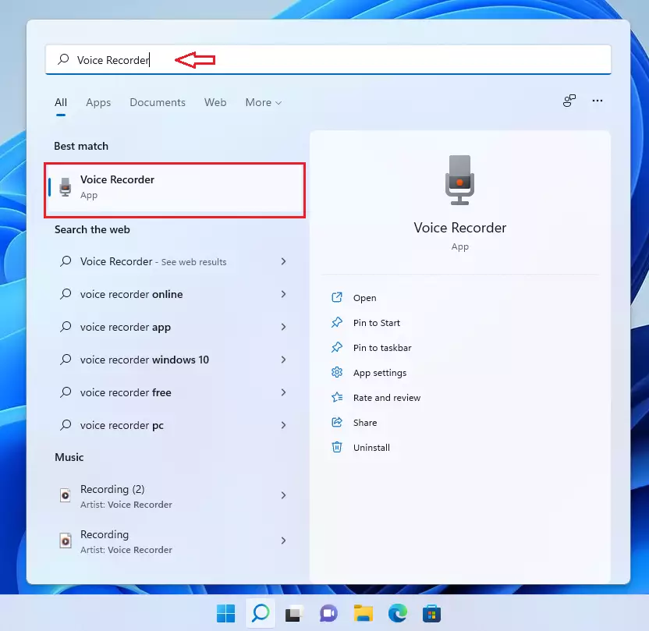Choose Pin to taskbar
Image resolution: width=649 pixels, height=631 pixels.
pyautogui.click(x=382, y=348)
